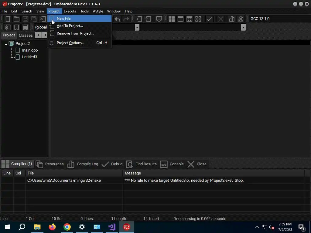Image resolution: width=311 pixels, height=233 pixels.
Task: Choose Project Options menu entry
Action: (79, 42)
